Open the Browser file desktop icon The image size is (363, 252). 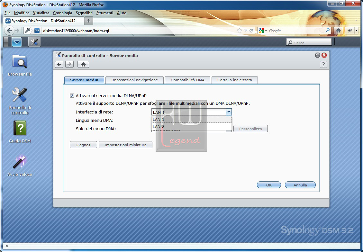coord(20,65)
